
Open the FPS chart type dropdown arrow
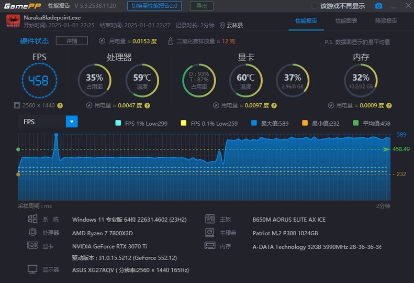tap(72, 122)
